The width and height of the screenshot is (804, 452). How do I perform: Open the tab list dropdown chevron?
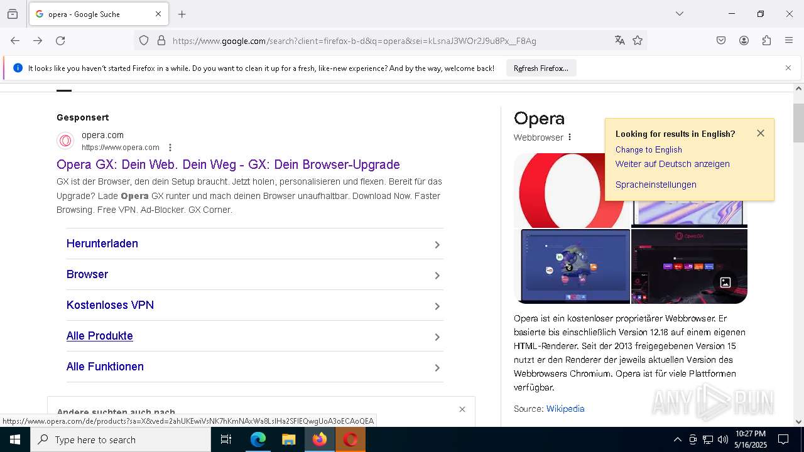679,14
